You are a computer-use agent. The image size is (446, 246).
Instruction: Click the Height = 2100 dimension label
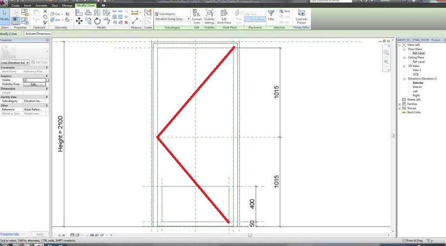click(60, 134)
